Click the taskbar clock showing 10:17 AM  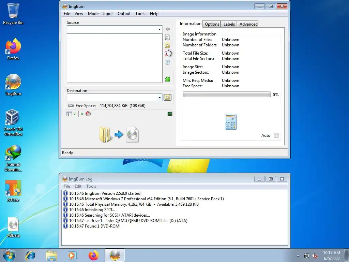pyautogui.click(x=331, y=256)
